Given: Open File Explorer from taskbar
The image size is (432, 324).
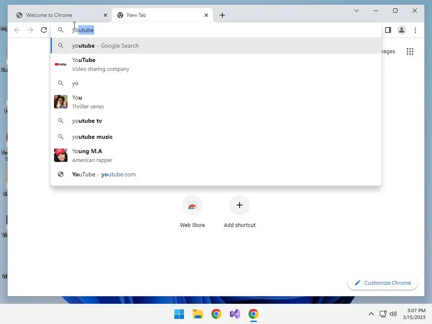Looking at the screenshot, I should click(x=197, y=314).
